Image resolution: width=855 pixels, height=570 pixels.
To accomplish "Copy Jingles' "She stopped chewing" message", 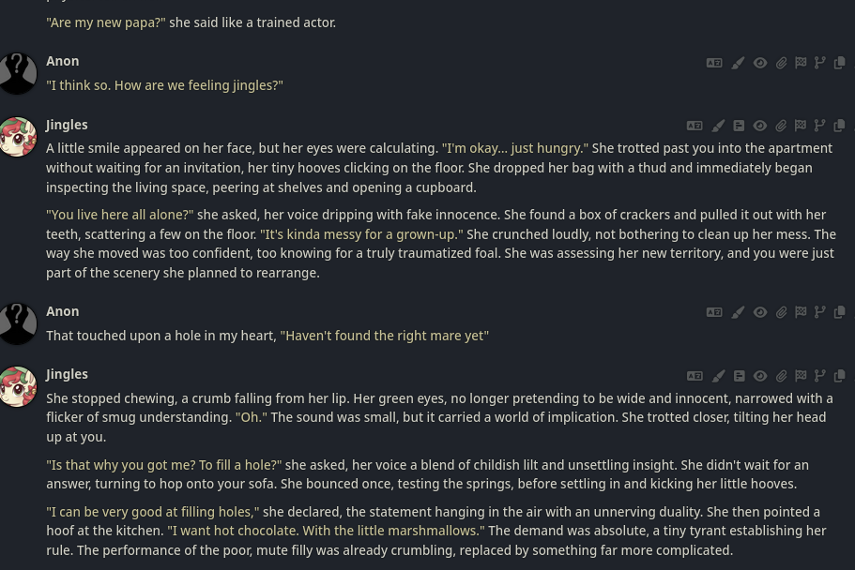I will click(839, 376).
